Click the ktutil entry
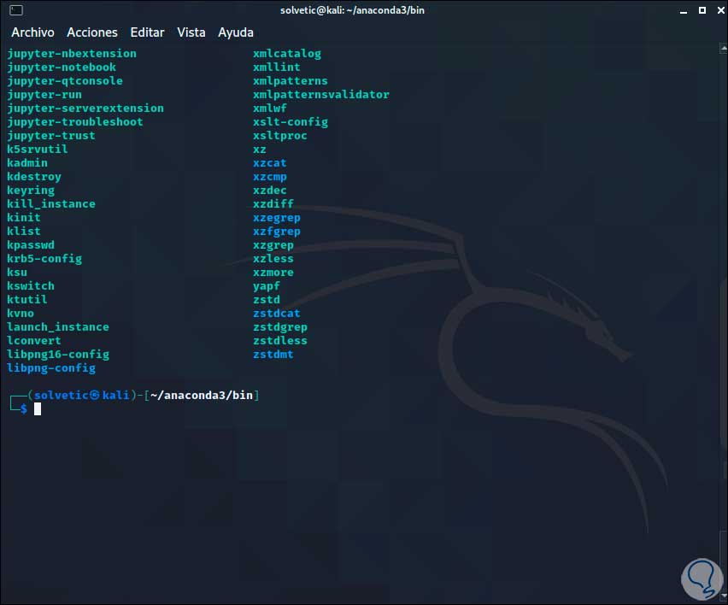The width and height of the screenshot is (728, 605). coord(27,299)
